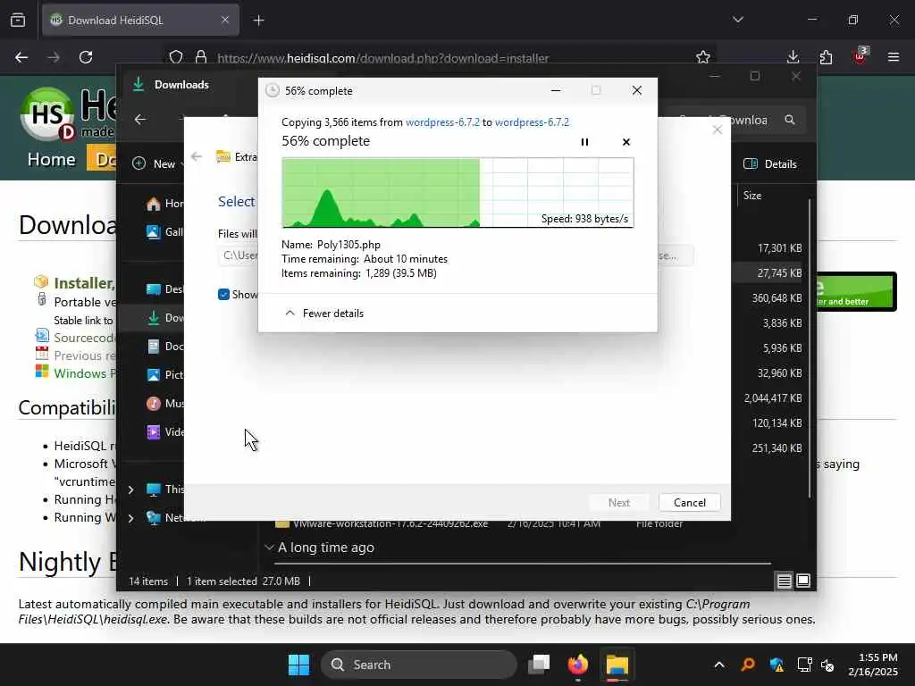Click the search icon in Downloads window

(x=790, y=120)
